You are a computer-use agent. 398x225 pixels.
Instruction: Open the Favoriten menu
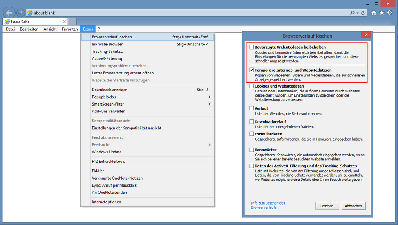70,29
